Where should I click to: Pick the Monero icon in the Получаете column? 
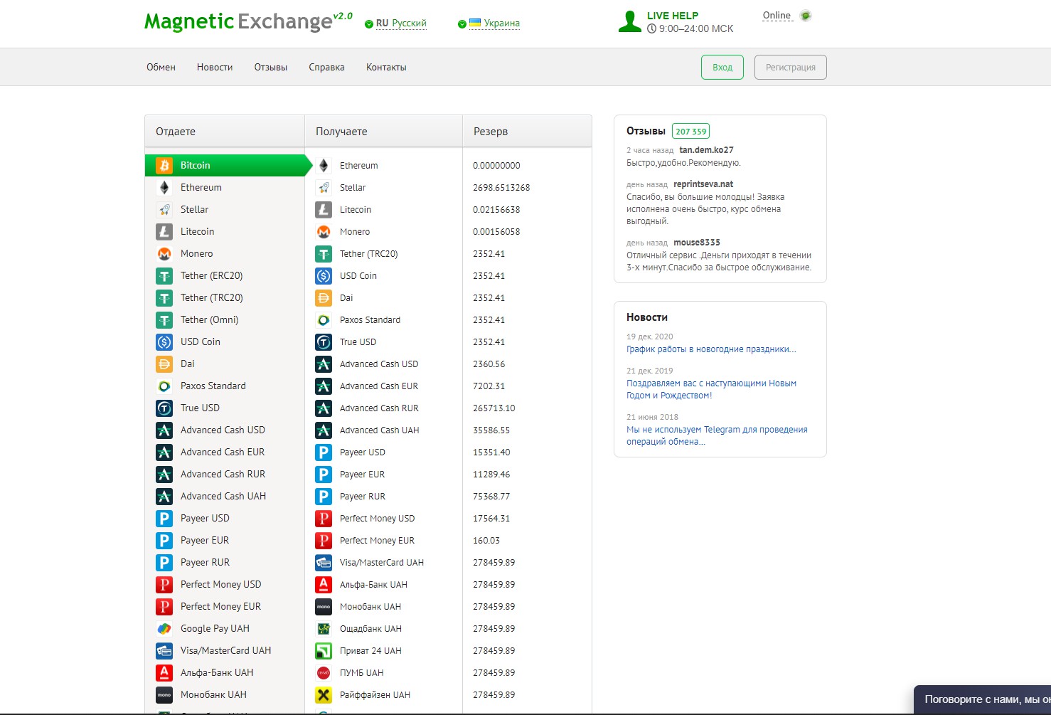click(324, 231)
